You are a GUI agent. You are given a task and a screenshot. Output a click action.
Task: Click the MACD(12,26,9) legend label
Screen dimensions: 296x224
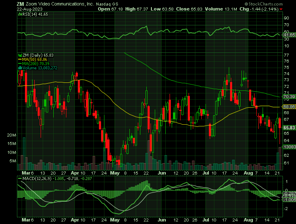(37, 178)
